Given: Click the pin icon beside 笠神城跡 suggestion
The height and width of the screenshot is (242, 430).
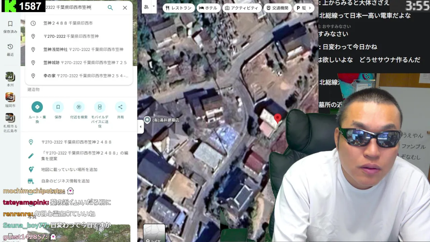Looking at the screenshot, I should (x=33, y=63).
